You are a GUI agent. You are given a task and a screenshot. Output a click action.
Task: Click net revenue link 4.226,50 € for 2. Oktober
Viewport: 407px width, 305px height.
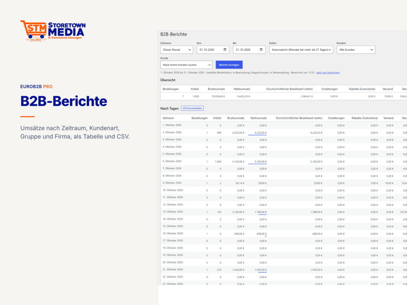click(x=260, y=133)
